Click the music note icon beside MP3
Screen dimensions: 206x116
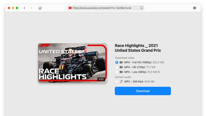click(x=121, y=81)
